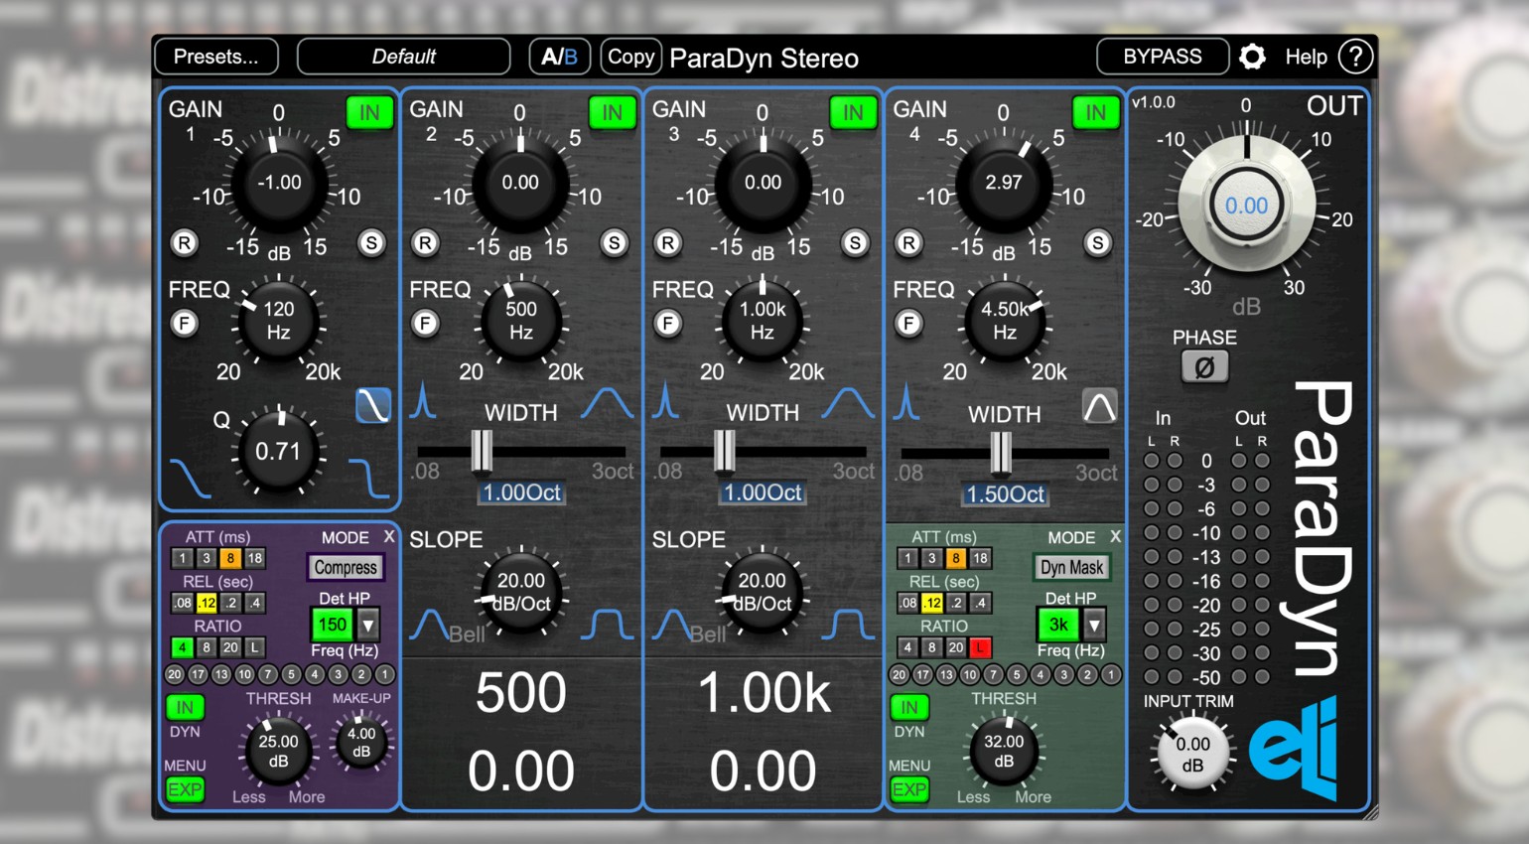Toggle band 4 IN switch
1529x844 pixels.
point(1095,112)
